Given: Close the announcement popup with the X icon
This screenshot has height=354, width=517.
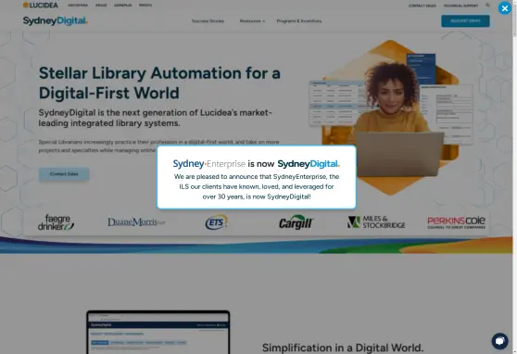Looking at the screenshot, I should pos(504,8).
